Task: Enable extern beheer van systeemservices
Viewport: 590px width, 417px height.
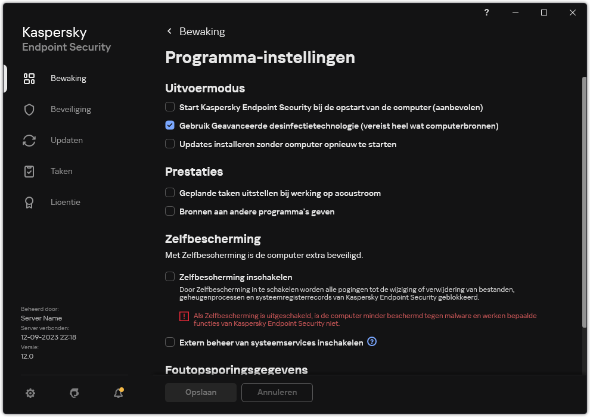Action: (170, 342)
